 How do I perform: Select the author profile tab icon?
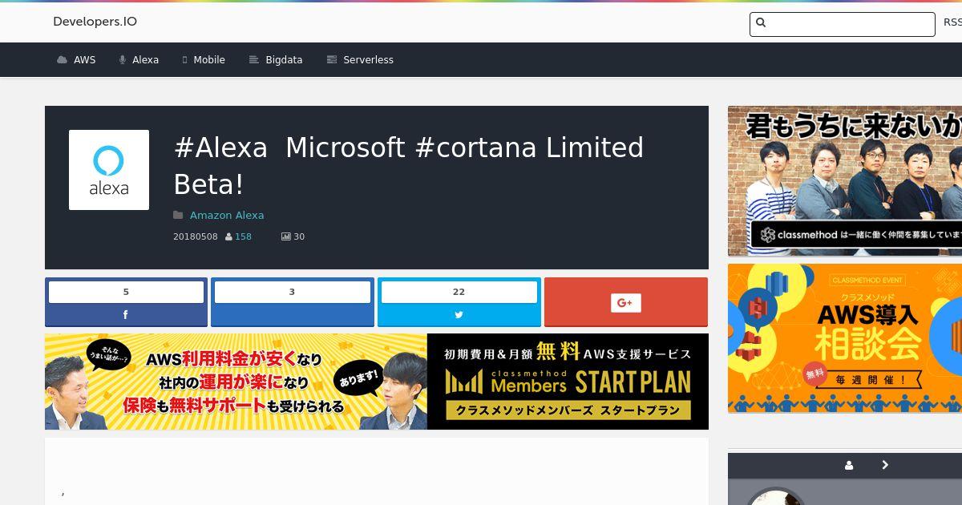pos(849,465)
